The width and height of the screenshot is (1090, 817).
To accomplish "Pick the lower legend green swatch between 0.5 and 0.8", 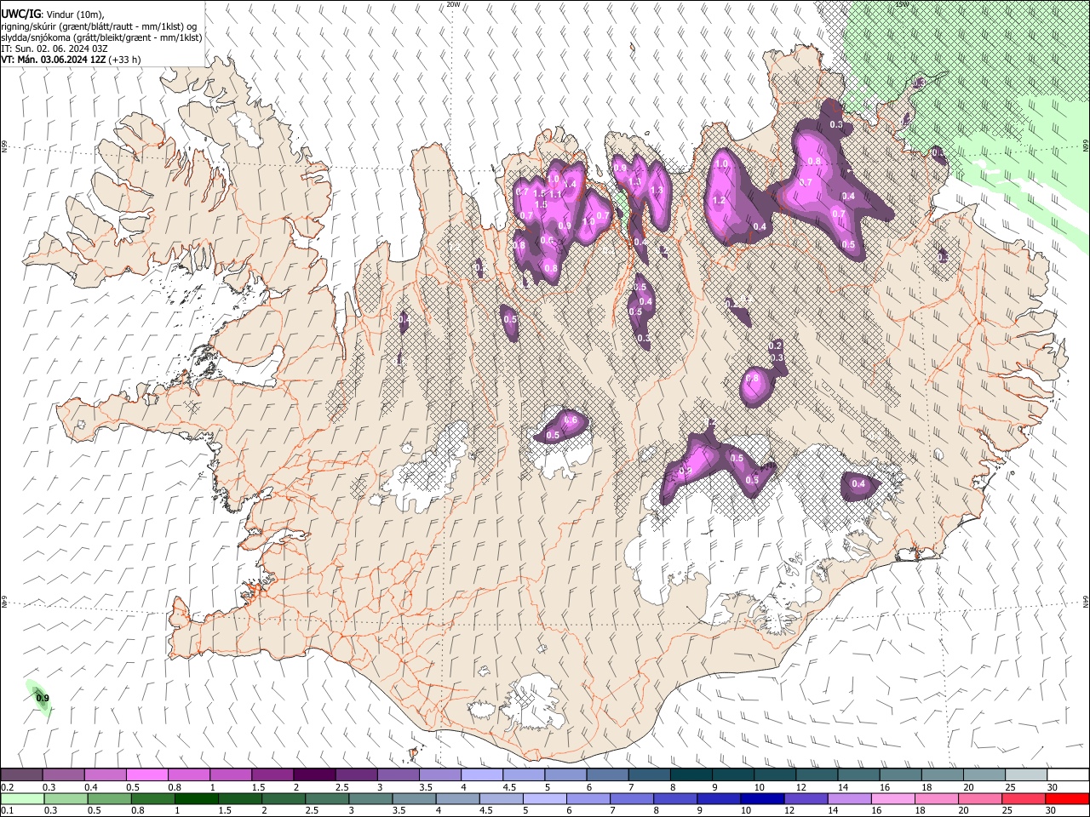I will click(x=109, y=798).
